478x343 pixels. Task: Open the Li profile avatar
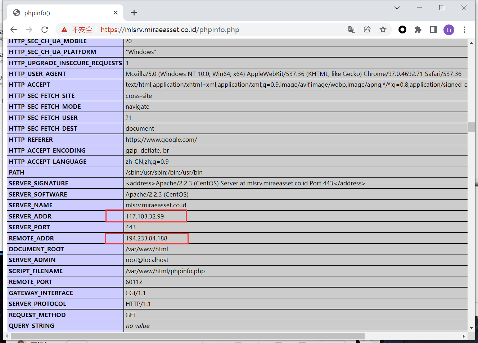click(449, 30)
